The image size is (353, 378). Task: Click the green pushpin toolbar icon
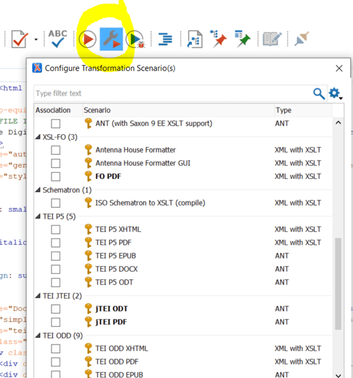(x=242, y=39)
